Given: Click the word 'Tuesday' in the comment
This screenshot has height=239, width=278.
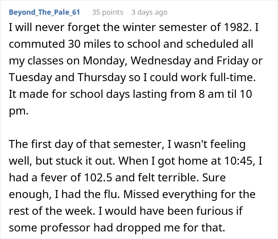Looking at the screenshot, I should point(30,78).
